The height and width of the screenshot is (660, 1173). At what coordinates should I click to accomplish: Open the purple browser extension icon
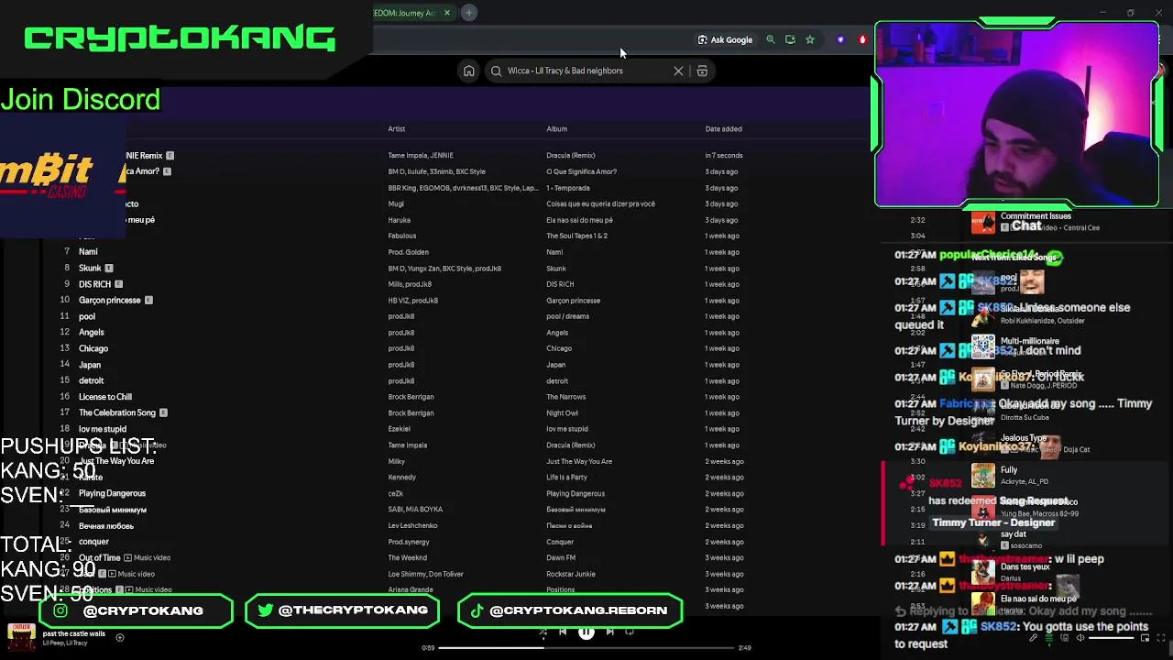click(840, 39)
